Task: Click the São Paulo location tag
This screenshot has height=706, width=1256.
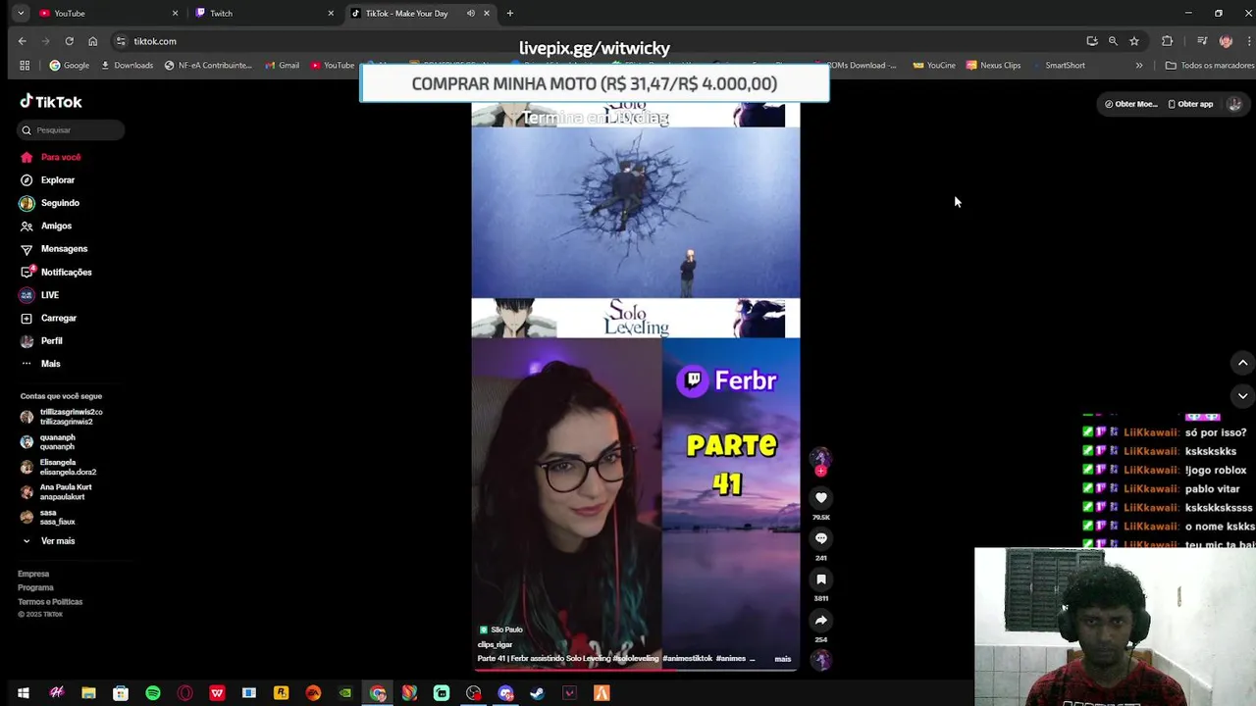Action: pos(500,630)
